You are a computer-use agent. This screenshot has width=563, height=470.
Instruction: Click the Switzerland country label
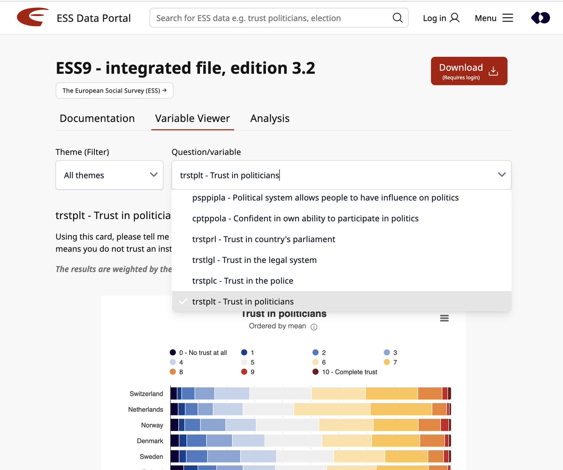pyautogui.click(x=146, y=393)
